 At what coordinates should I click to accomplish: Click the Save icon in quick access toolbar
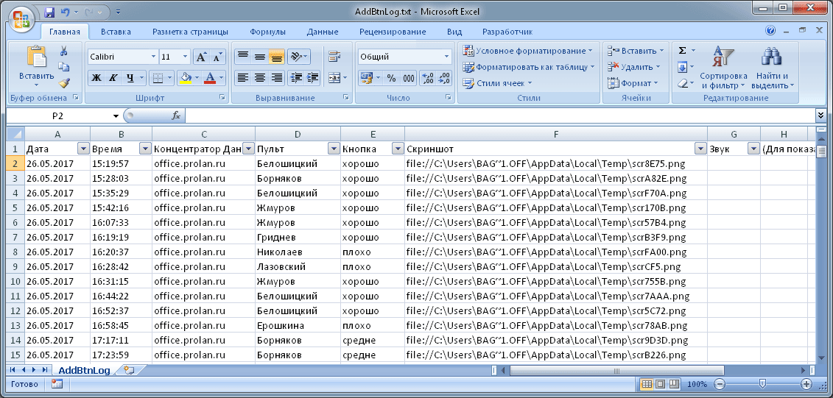click(49, 13)
